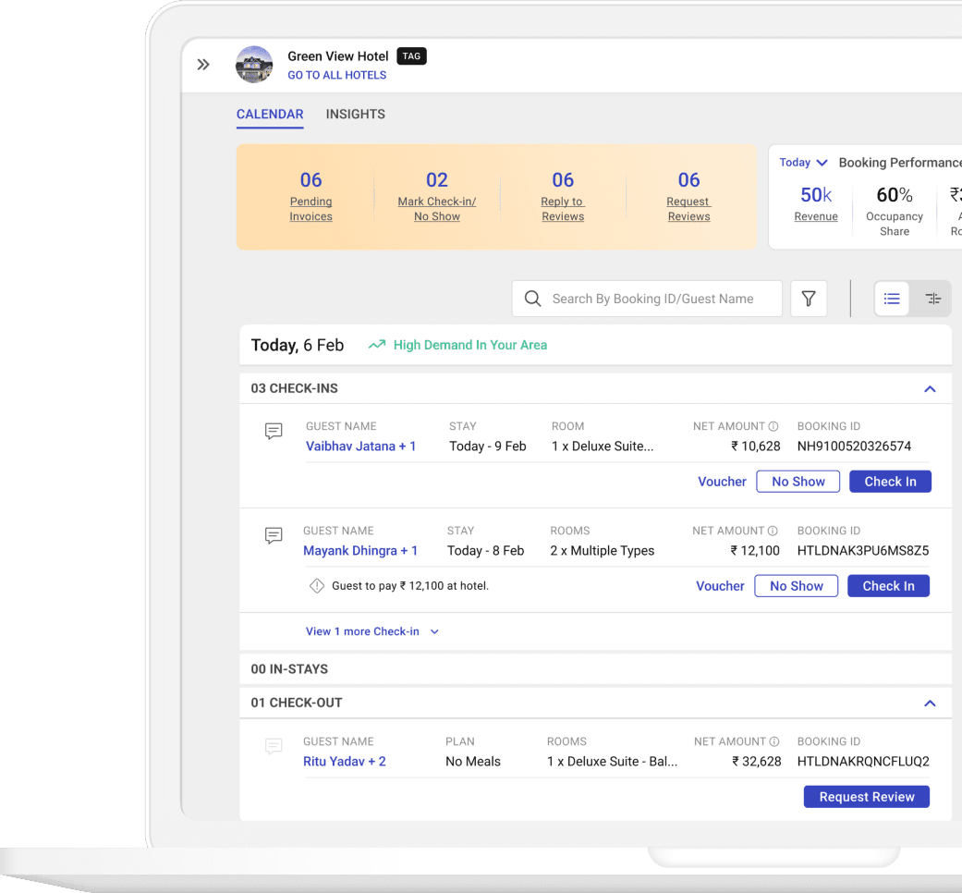Click Net Amount info icon in Mayank row
This screenshot has width=962, height=893.
coord(773,531)
